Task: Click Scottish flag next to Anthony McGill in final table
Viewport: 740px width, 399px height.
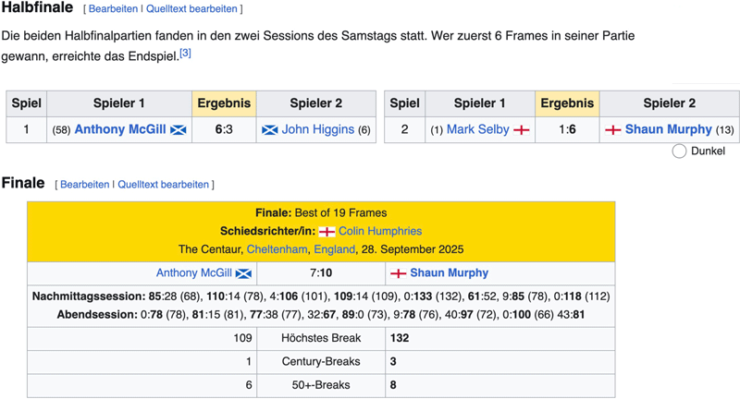Action: 244,273
